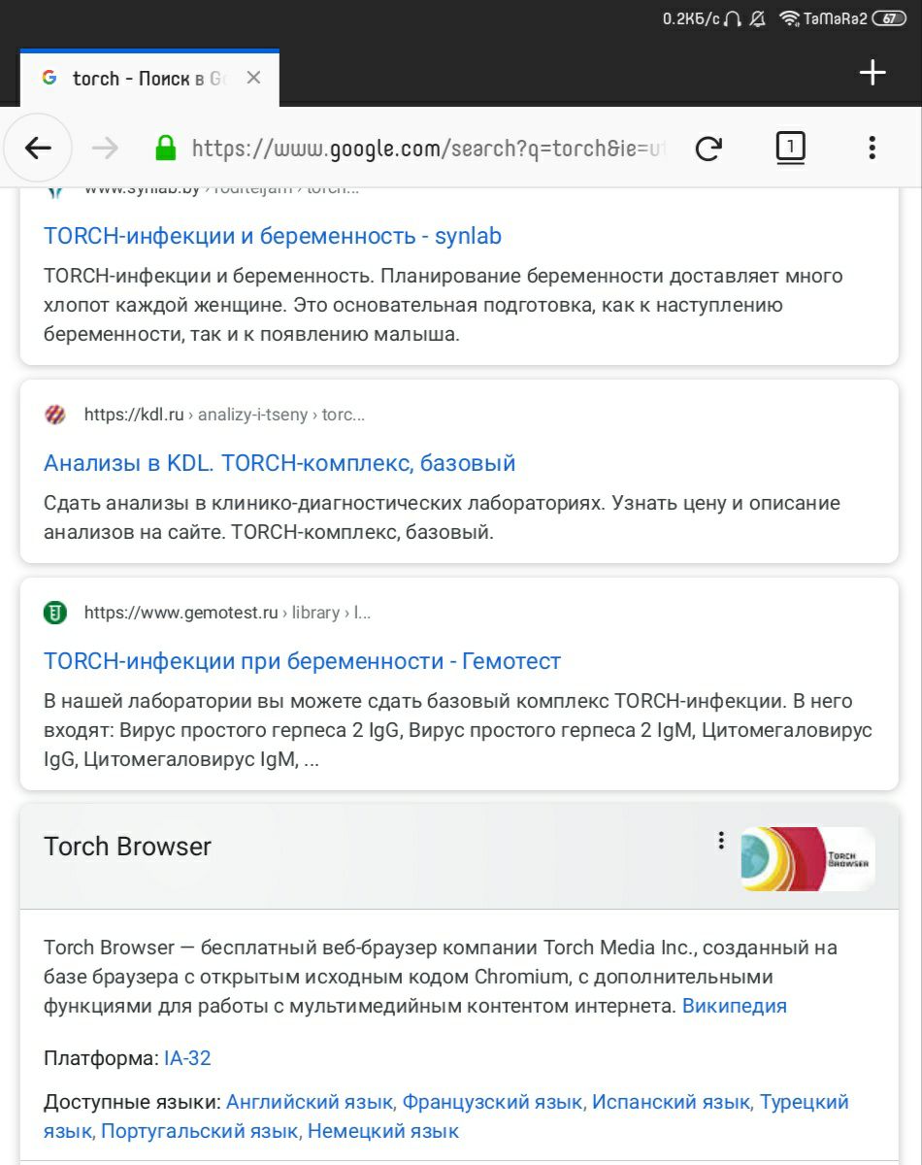The image size is (922, 1165).
Task: Open Torch Browser panel three-dot options
Action: [720, 841]
